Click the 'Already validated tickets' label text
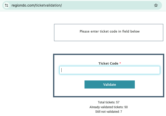This screenshot has height=116, width=166. coord(106,107)
